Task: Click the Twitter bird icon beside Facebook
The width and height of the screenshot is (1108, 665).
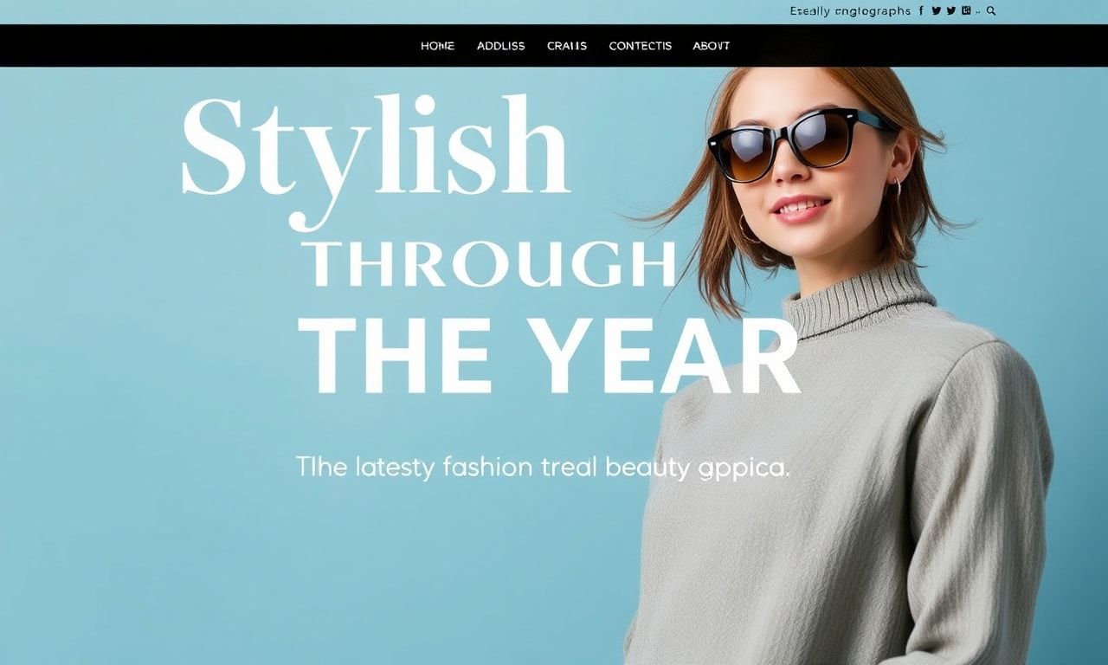Action: 936,10
